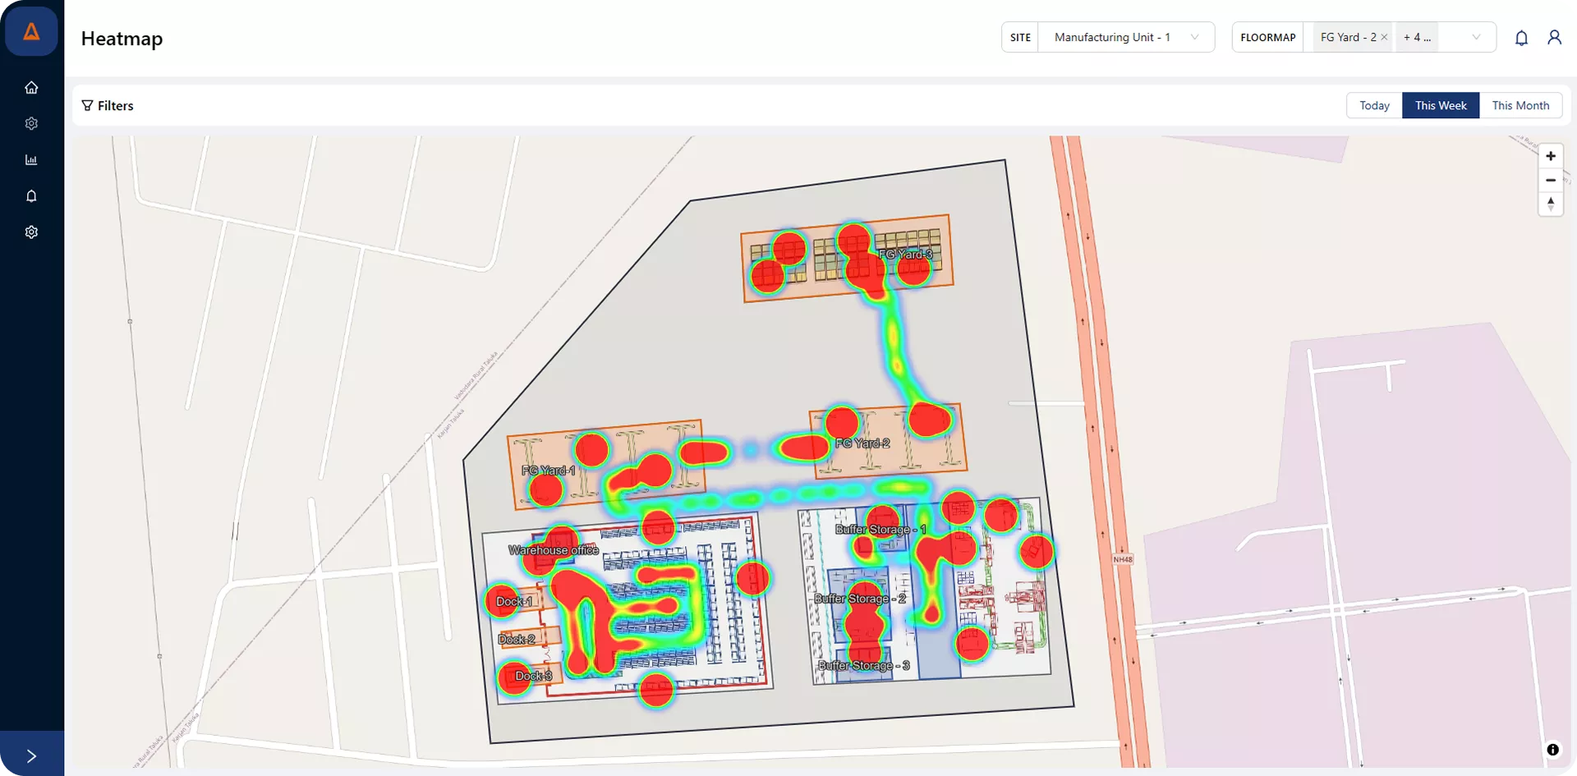Open the Filters panel
1577x776 pixels.
[107, 105]
